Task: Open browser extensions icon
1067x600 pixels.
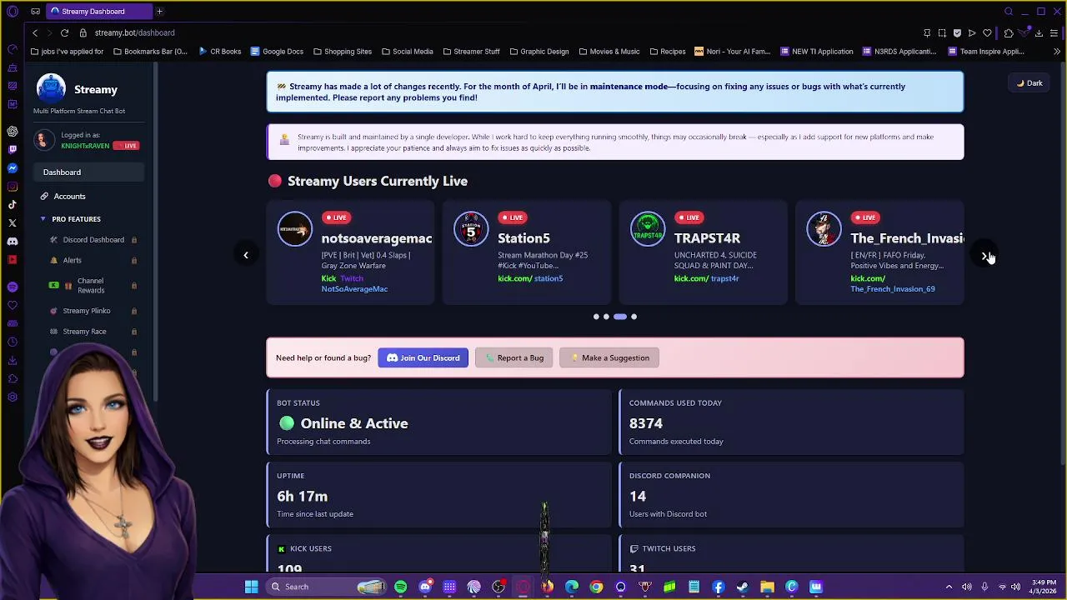Action: (1009, 33)
